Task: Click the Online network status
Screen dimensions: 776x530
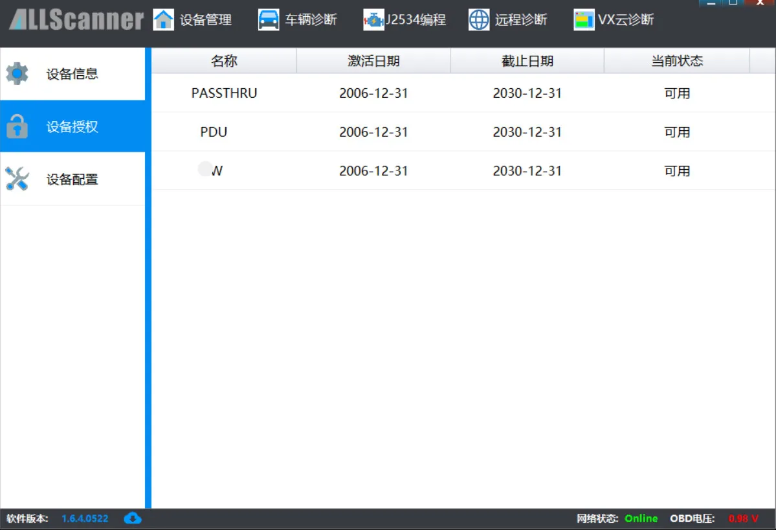Action: pyautogui.click(x=641, y=518)
